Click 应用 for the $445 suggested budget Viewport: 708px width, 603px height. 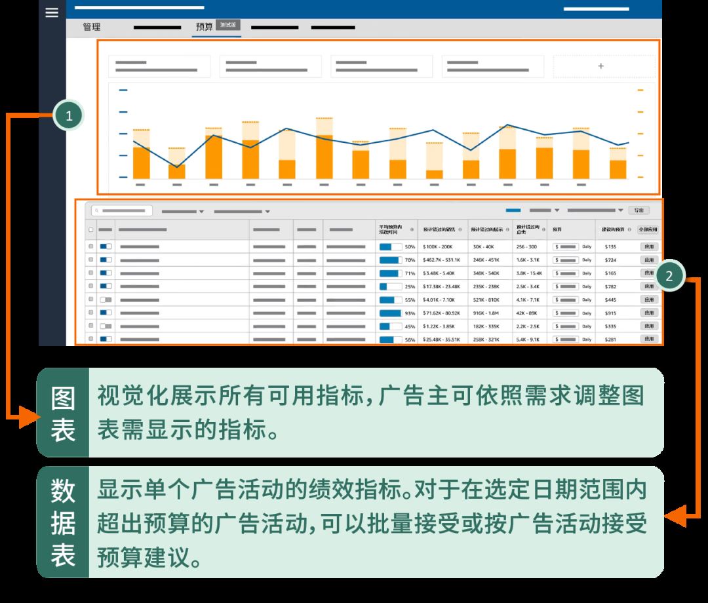tap(649, 300)
